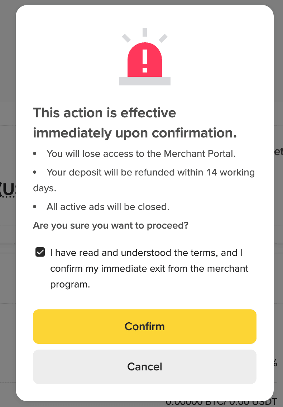Click the 'deposit will be refunded' line
This screenshot has height=407, width=283.
[x=150, y=172]
